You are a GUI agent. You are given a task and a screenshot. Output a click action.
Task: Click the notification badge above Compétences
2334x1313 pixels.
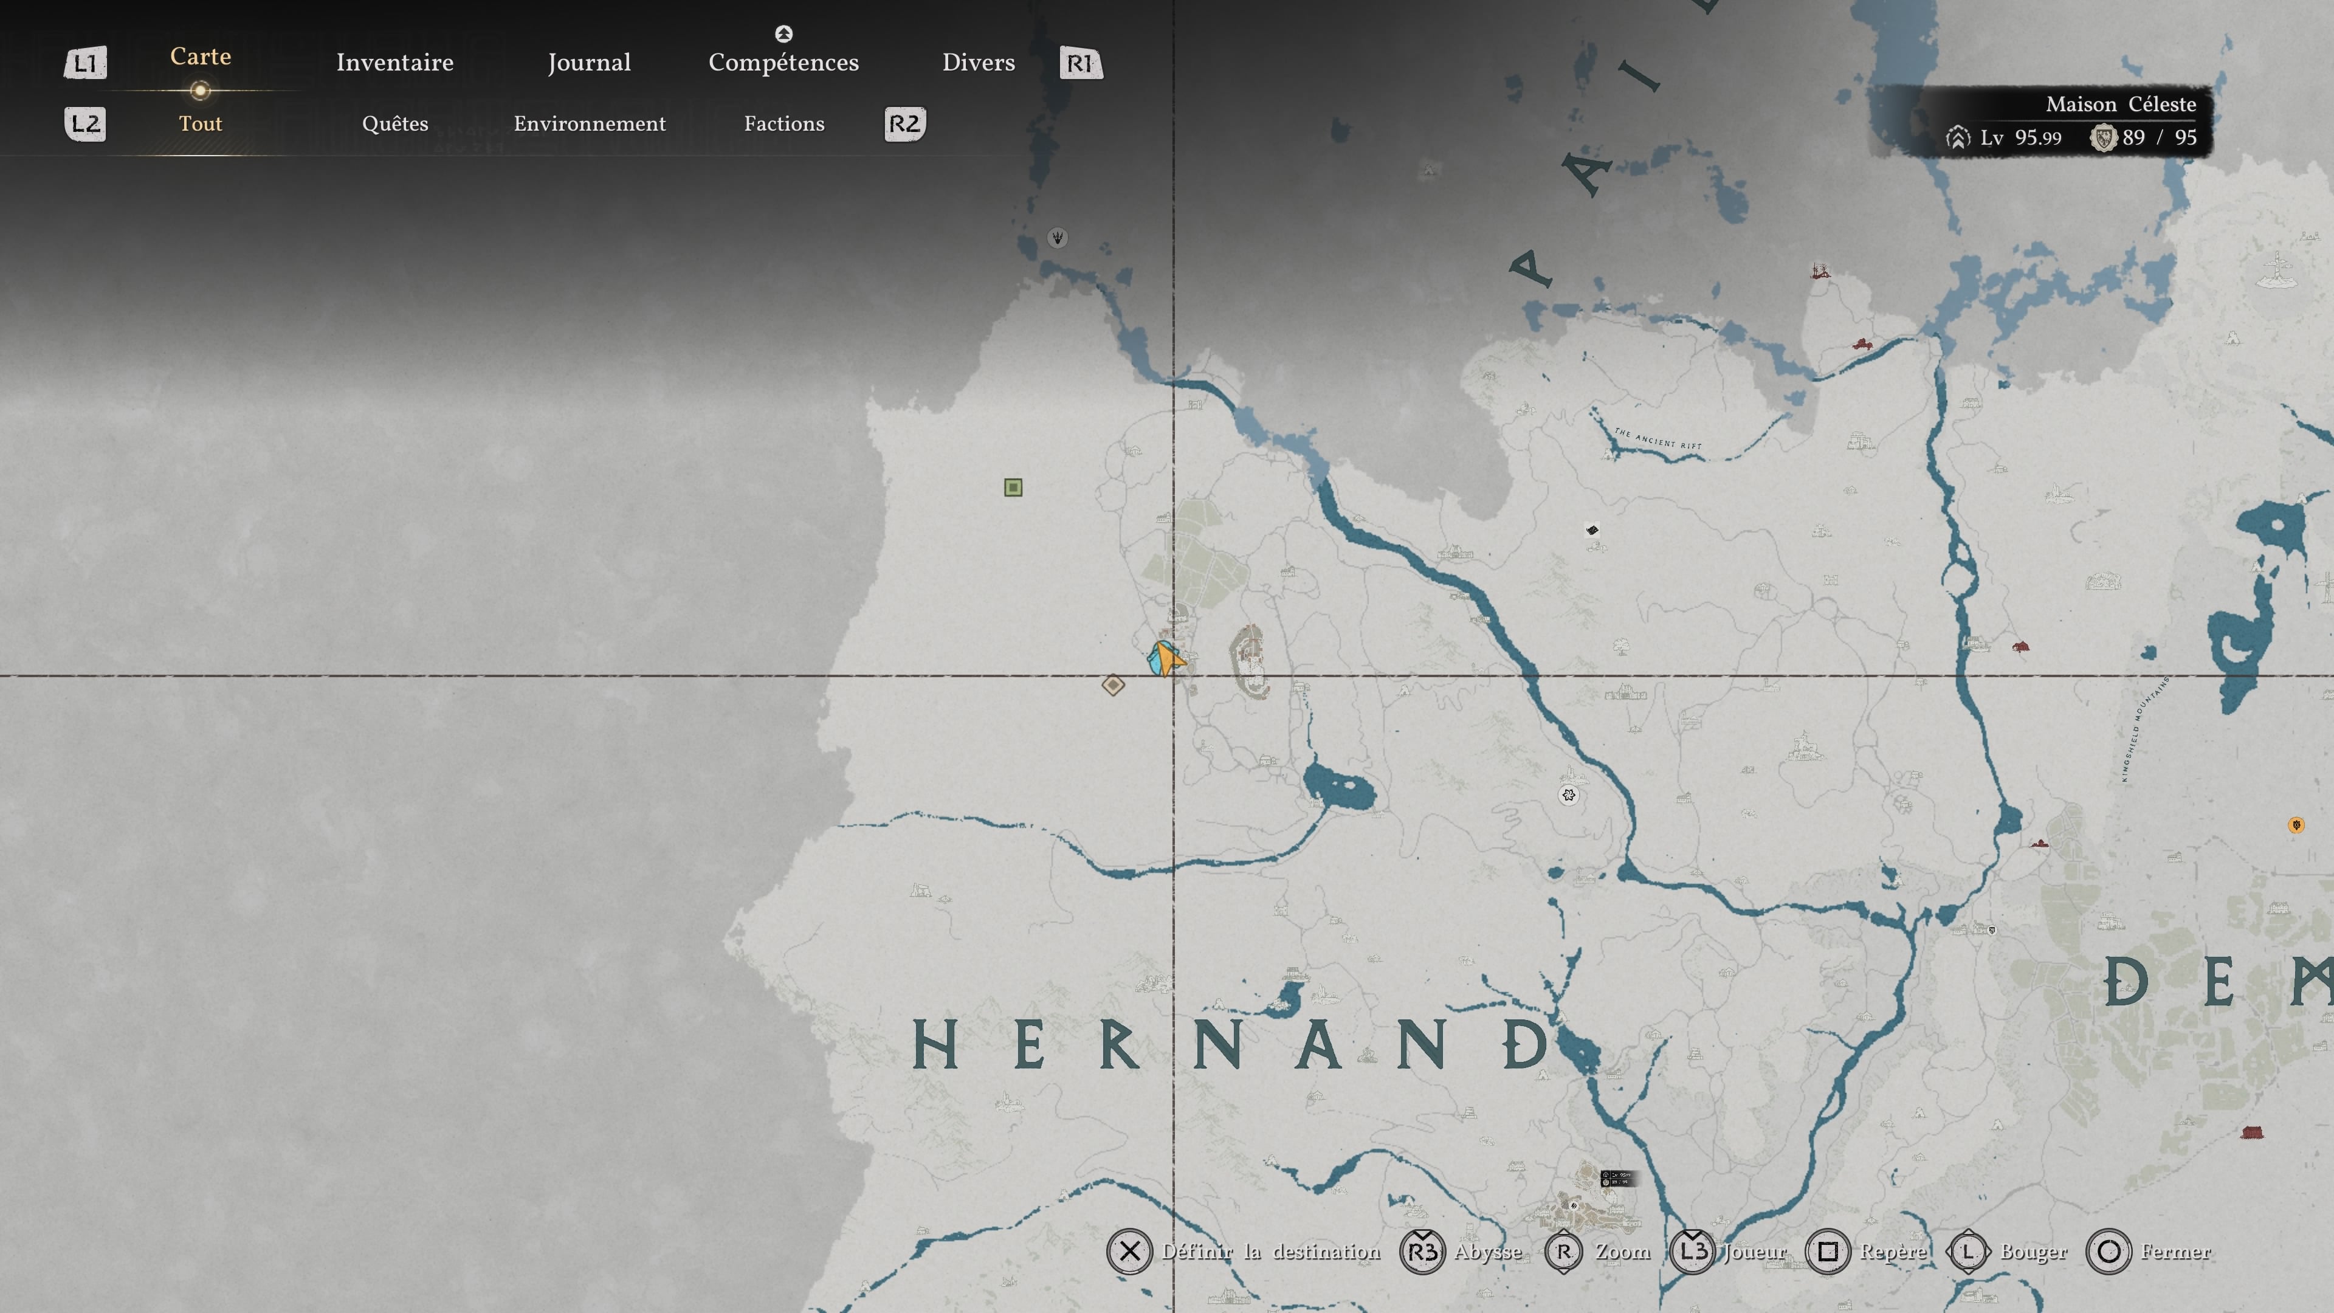coord(783,33)
